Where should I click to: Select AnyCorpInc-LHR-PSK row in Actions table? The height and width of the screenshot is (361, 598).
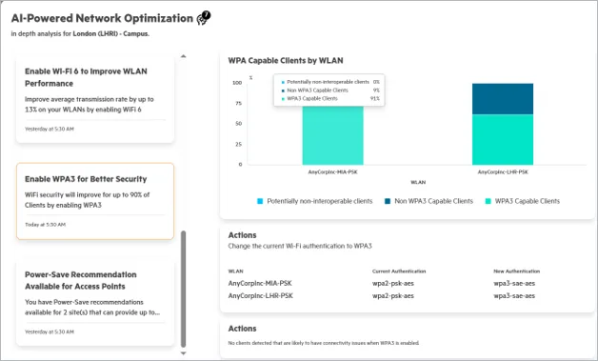(407, 295)
